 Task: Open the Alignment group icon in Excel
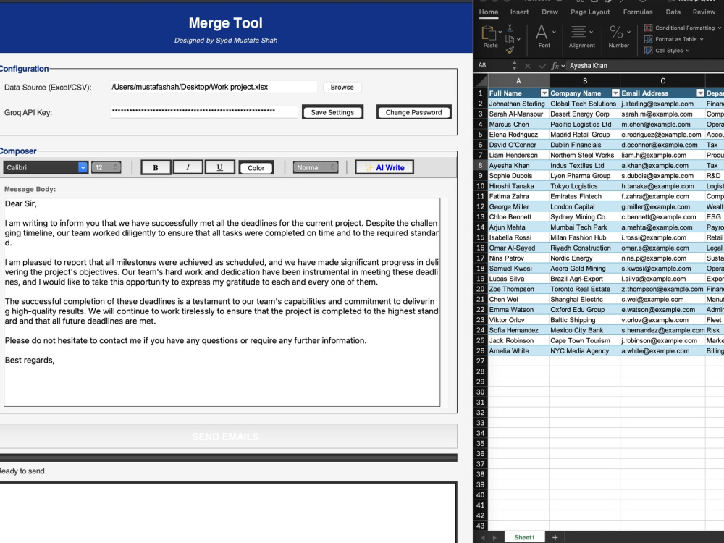pyautogui.click(x=578, y=33)
